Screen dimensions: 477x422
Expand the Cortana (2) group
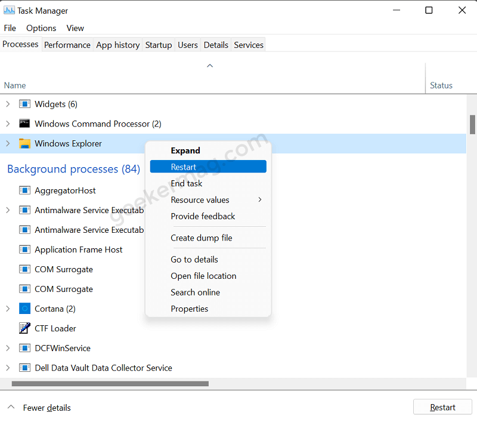pos(8,309)
